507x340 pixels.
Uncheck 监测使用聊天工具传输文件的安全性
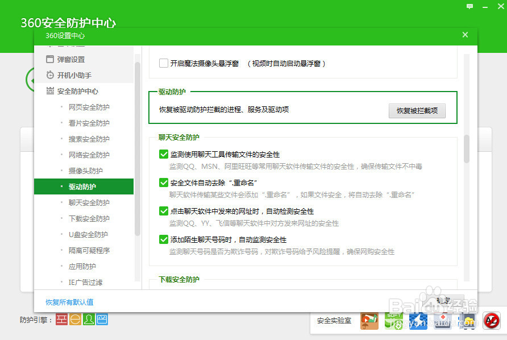click(164, 154)
